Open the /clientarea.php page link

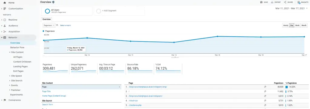click(x=135, y=105)
